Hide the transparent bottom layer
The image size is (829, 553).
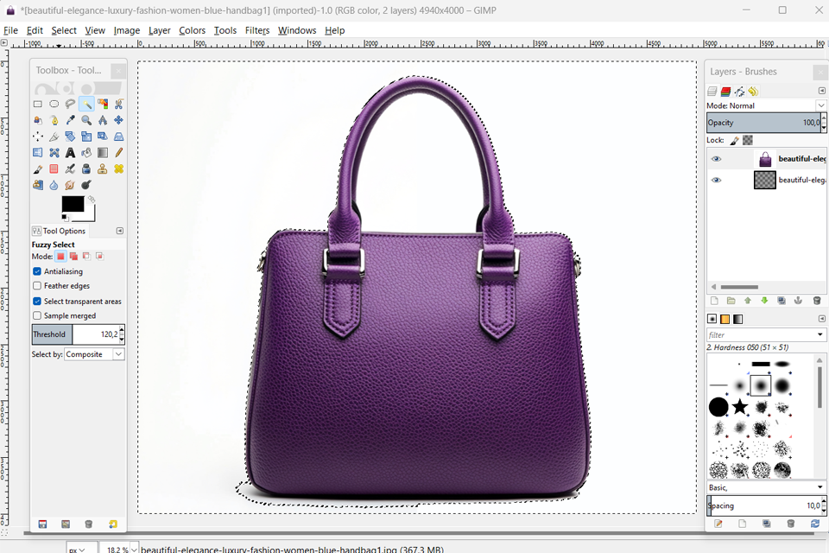(717, 180)
